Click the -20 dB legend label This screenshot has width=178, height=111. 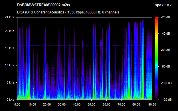coord(165,17)
